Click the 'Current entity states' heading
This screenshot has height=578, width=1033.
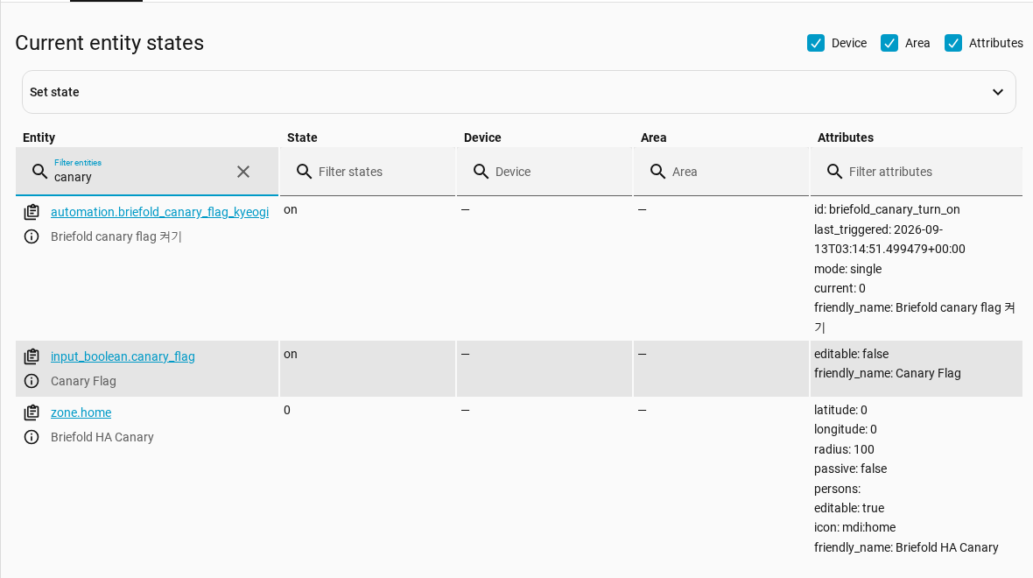pyautogui.click(x=109, y=43)
